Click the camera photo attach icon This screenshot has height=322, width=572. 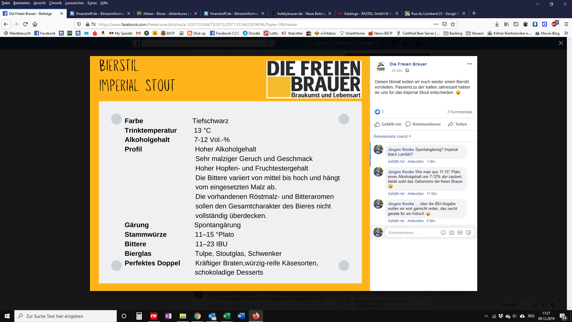pyautogui.click(x=452, y=233)
